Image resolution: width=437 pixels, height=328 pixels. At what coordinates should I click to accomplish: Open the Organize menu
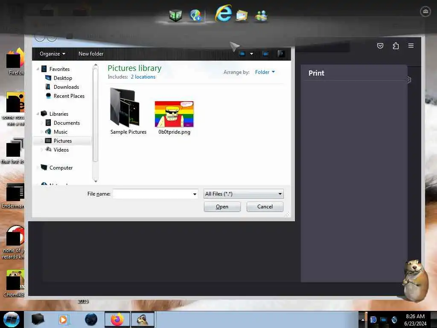[x=52, y=53]
